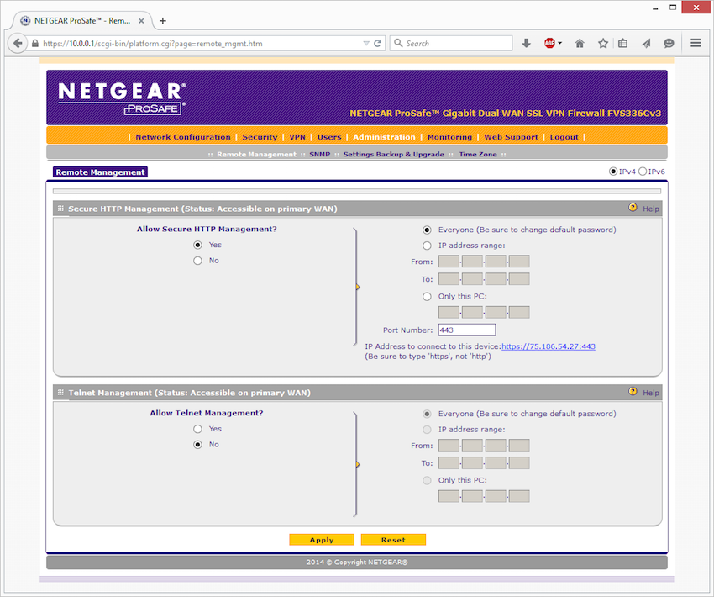Click the search magnifier icon
This screenshot has width=714, height=597.
(x=398, y=43)
